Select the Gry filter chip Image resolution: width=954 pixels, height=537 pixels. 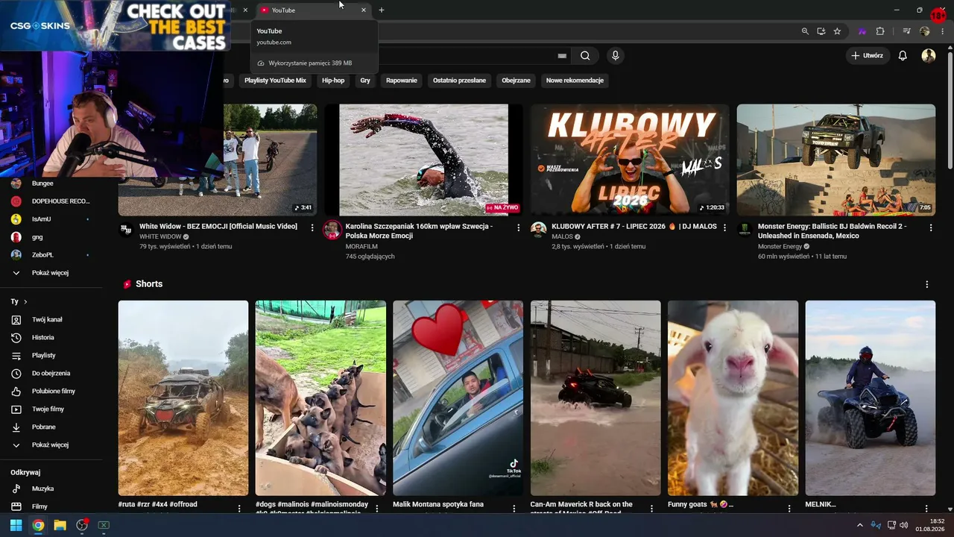click(365, 80)
